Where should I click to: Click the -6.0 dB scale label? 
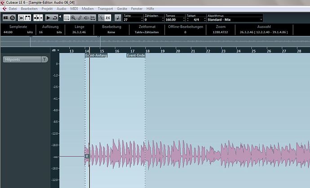click(x=56, y=110)
